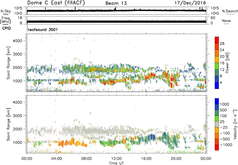This screenshot has width=238, height=165.
Task: Click the '28' tick on Power colorbar
Action: coord(222,43)
